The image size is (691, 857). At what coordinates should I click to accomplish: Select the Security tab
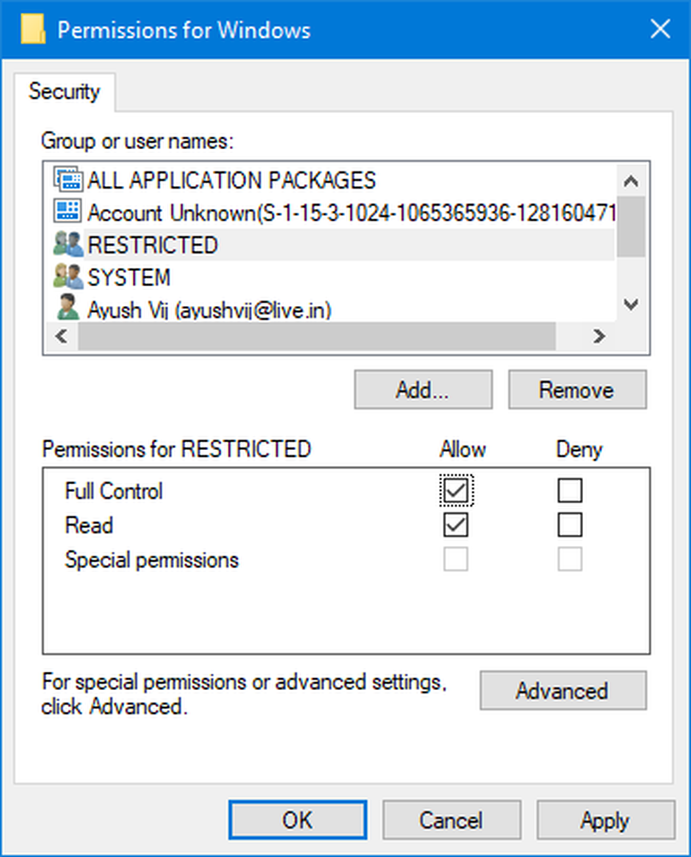tap(64, 92)
